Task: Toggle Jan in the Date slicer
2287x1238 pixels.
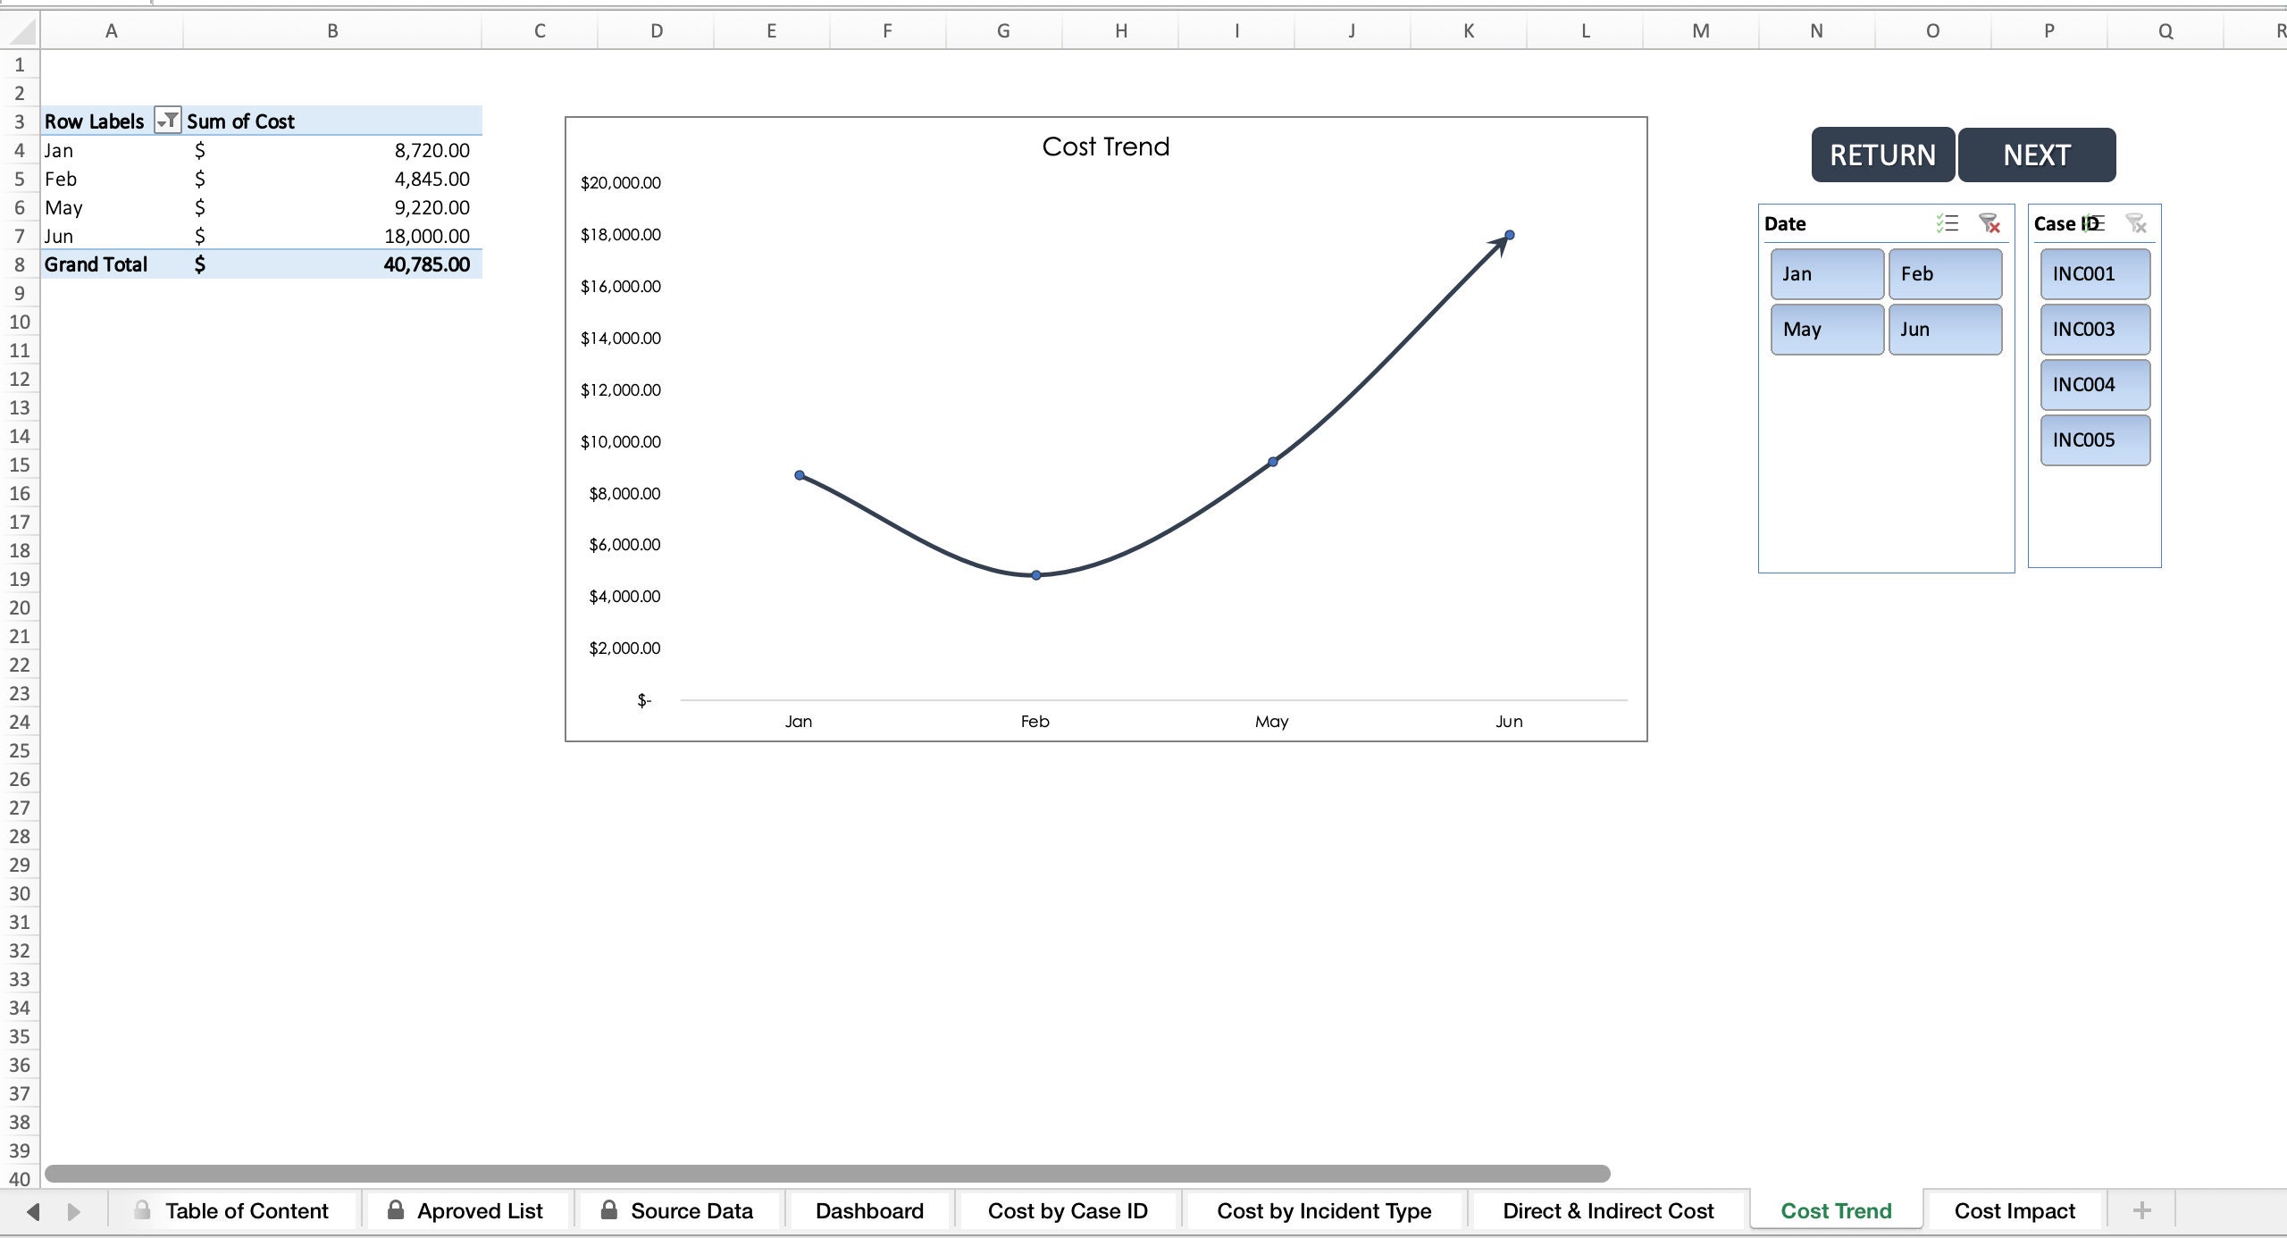Action: 1826,273
